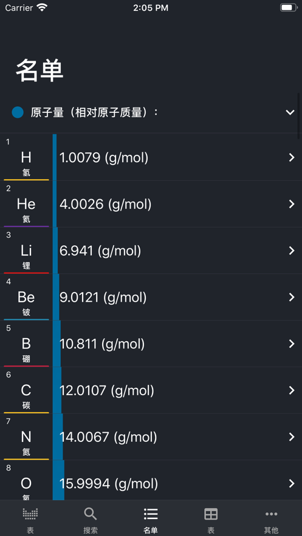Tap the chevron arrow on Oxygen row
The image size is (302, 536).
pyautogui.click(x=292, y=483)
